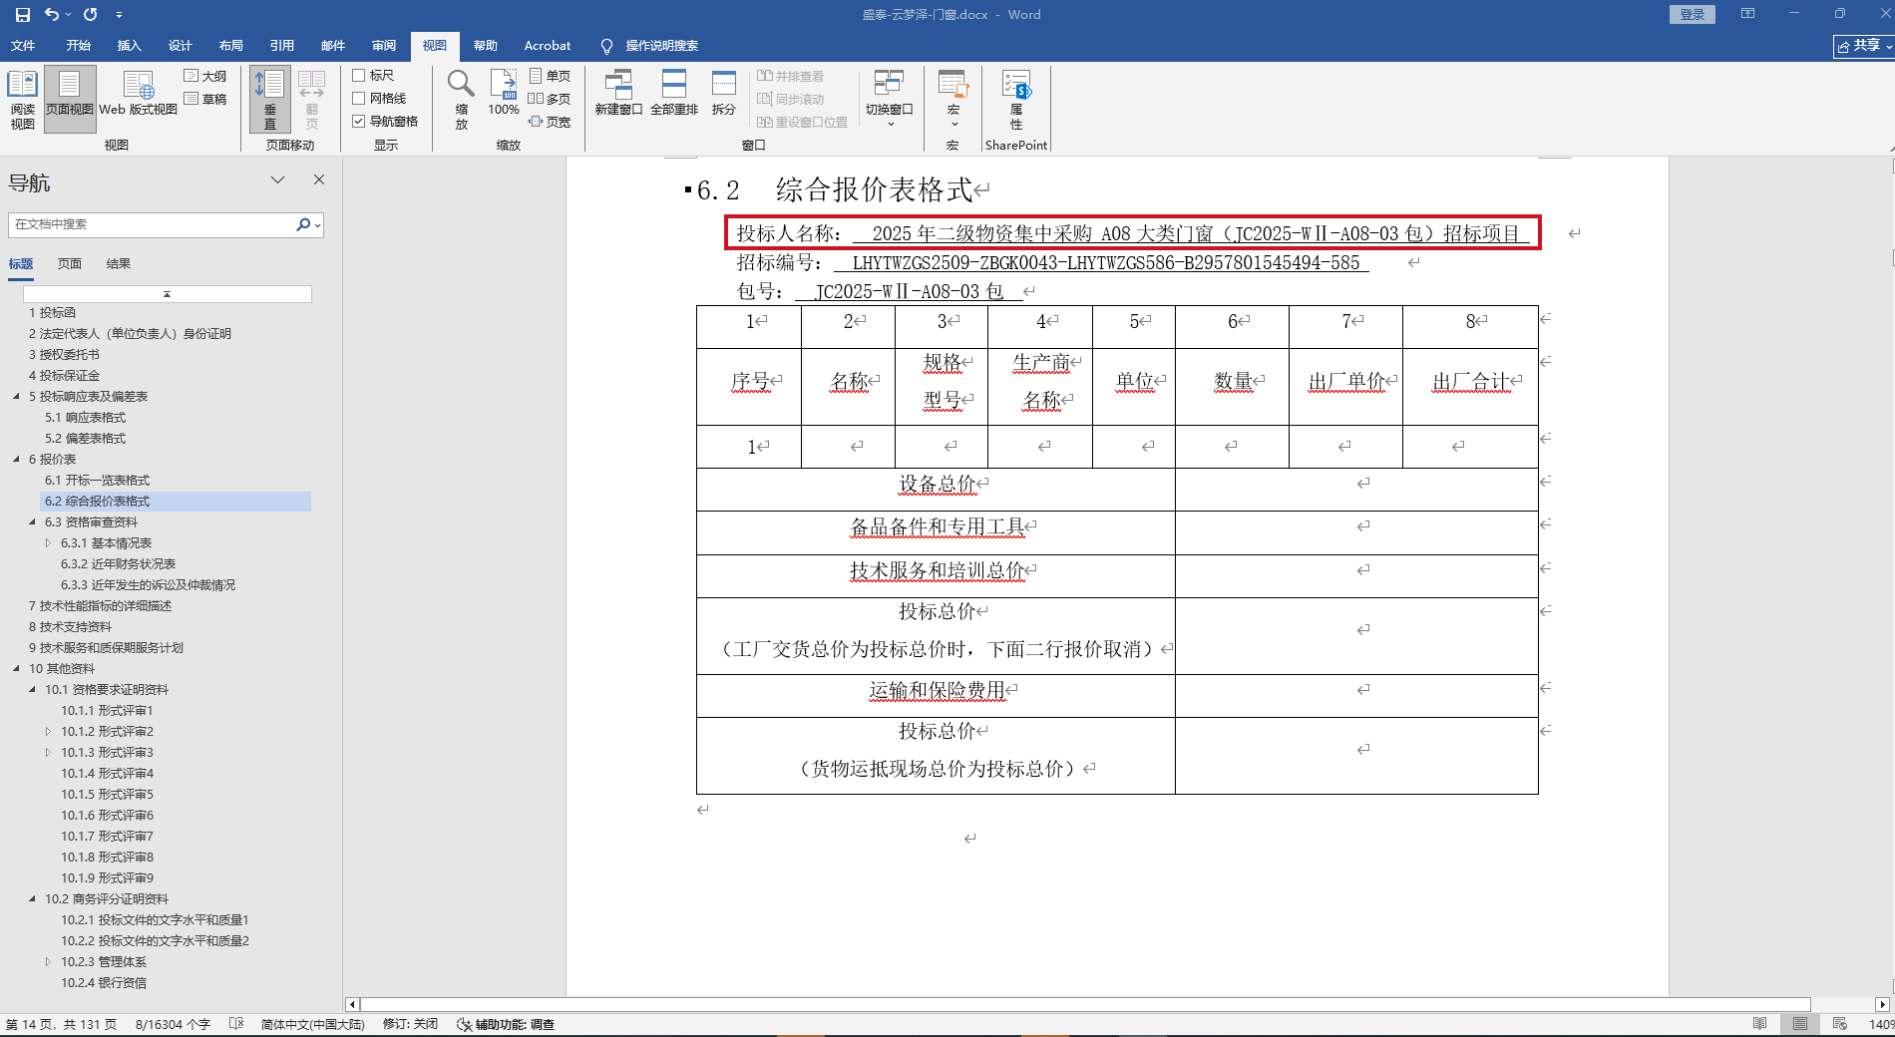The height and width of the screenshot is (1037, 1895).
Task: Select vertical page movement (垂直)
Action: [x=270, y=100]
